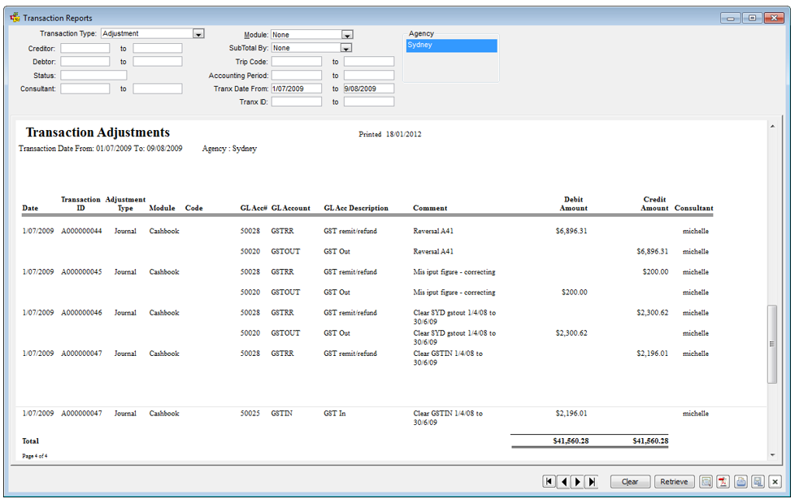Click debit amount $200.00

pyautogui.click(x=575, y=292)
